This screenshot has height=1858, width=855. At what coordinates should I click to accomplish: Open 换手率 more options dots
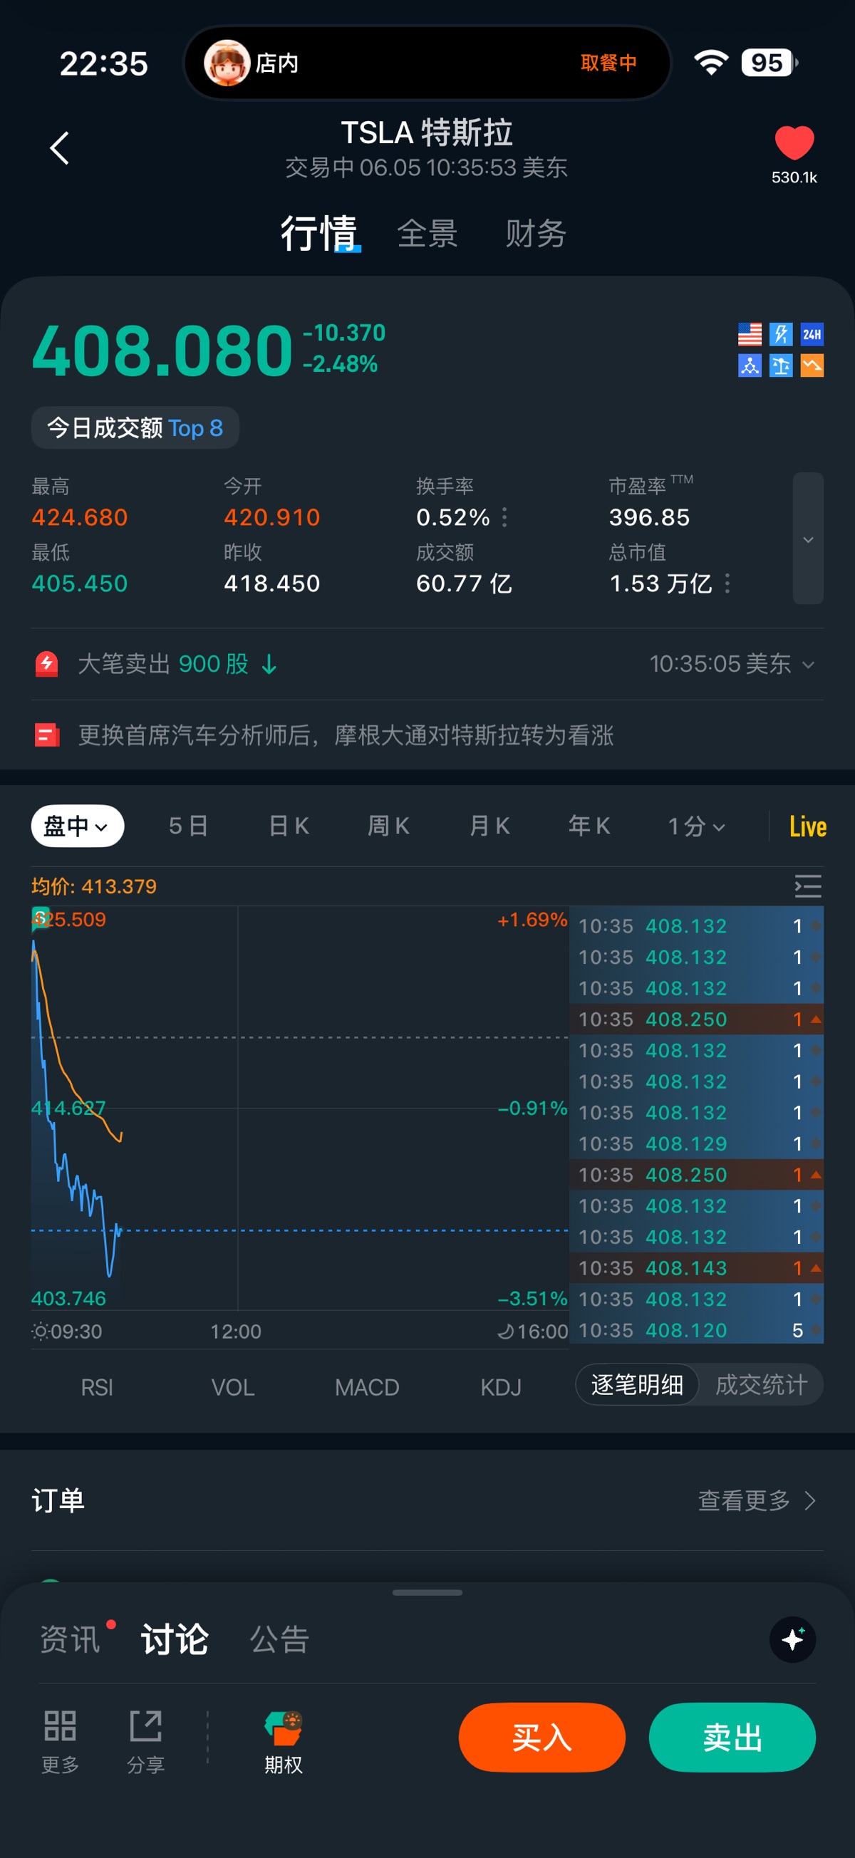(x=504, y=517)
